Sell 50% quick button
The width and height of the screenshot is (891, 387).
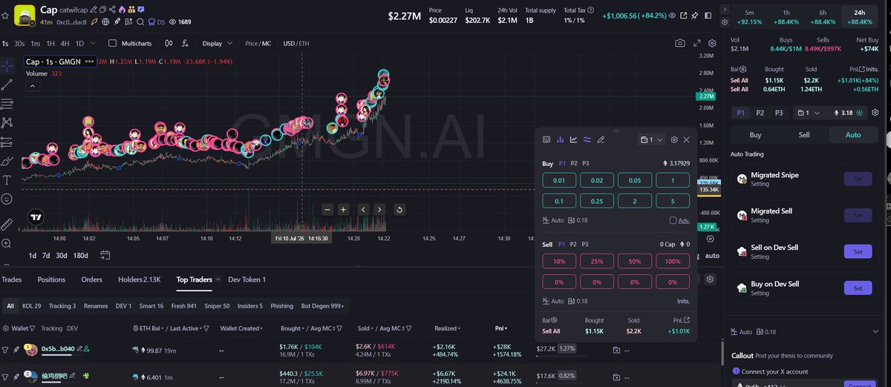(x=633, y=262)
